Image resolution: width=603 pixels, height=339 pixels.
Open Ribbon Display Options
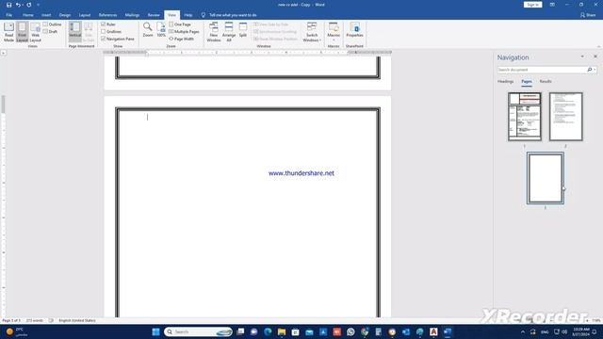pos(552,5)
